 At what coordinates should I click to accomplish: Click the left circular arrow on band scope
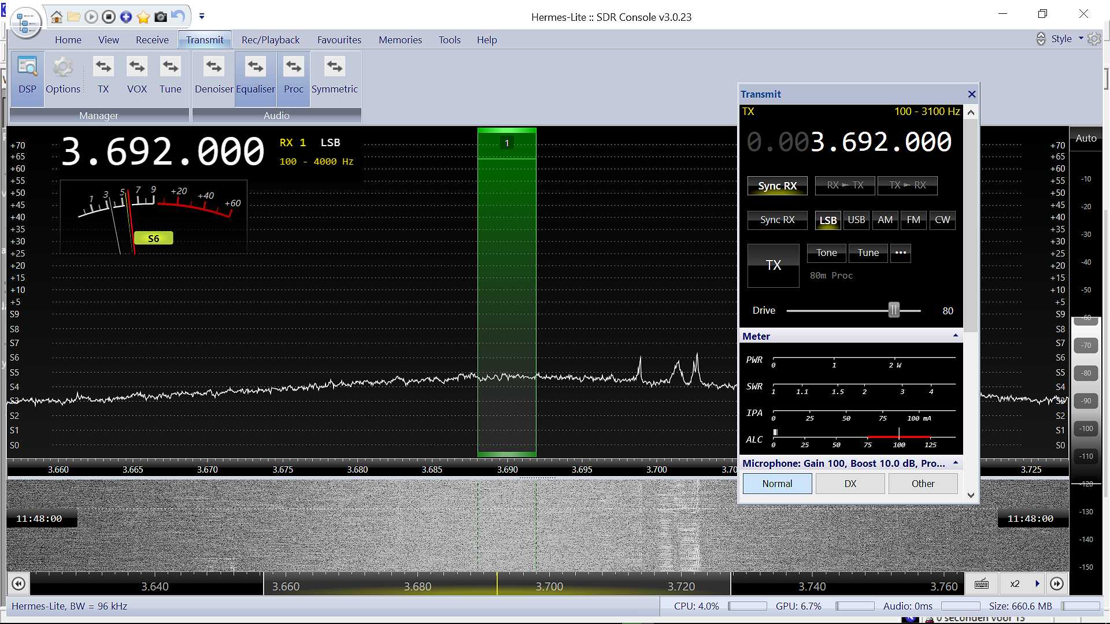coord(18,584)
